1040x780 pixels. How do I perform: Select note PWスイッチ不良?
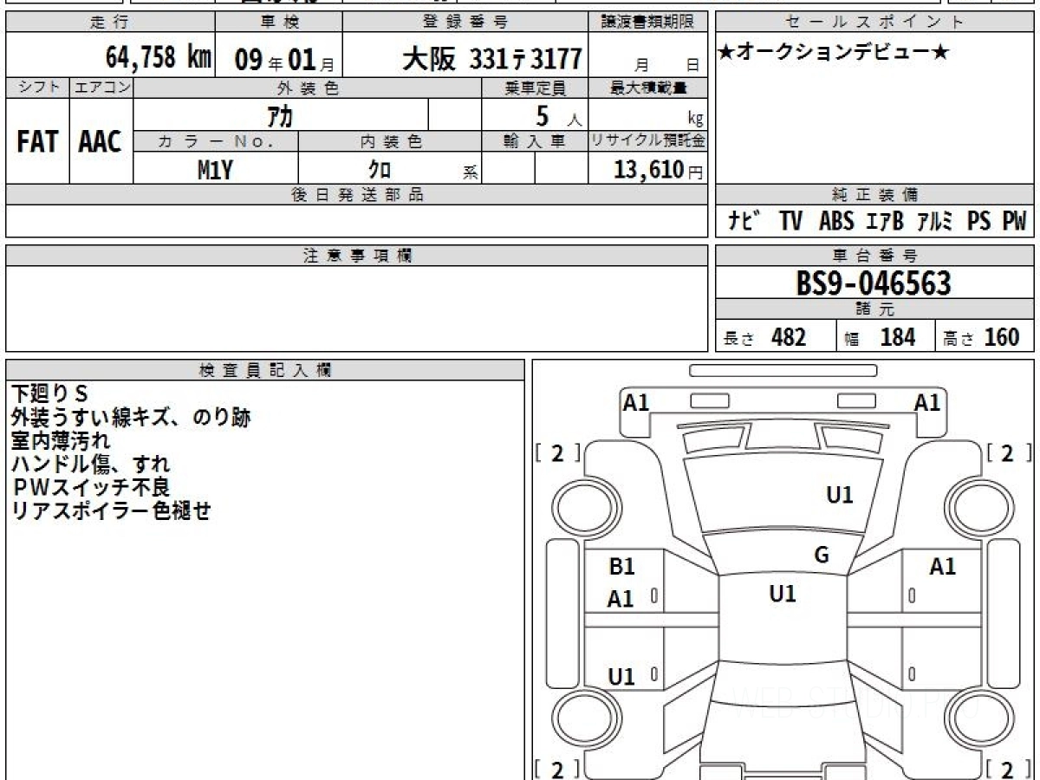tap(92, 487)
